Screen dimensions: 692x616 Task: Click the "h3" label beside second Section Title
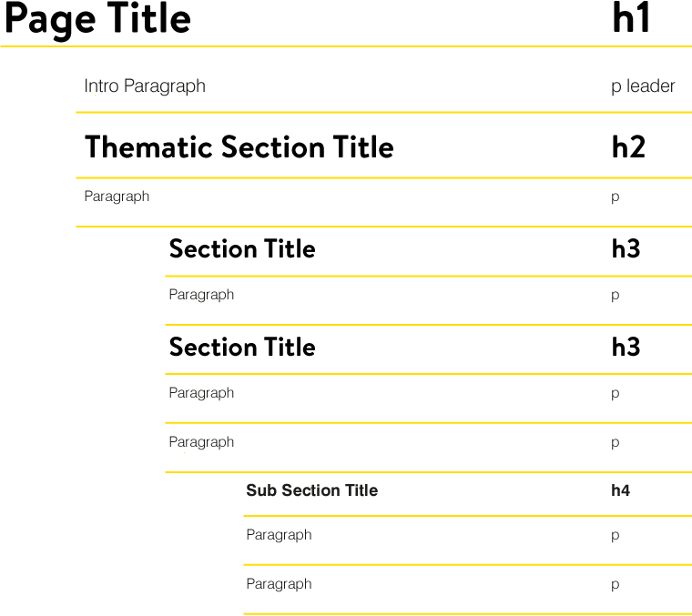tap(626, 348)
